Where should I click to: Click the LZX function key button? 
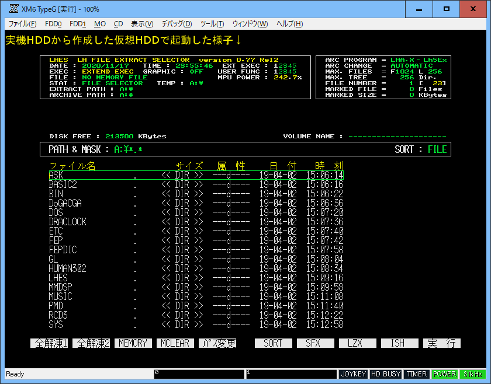(357, 343)
